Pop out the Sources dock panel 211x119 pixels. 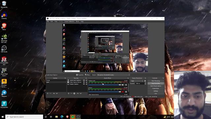pos(86,78)
